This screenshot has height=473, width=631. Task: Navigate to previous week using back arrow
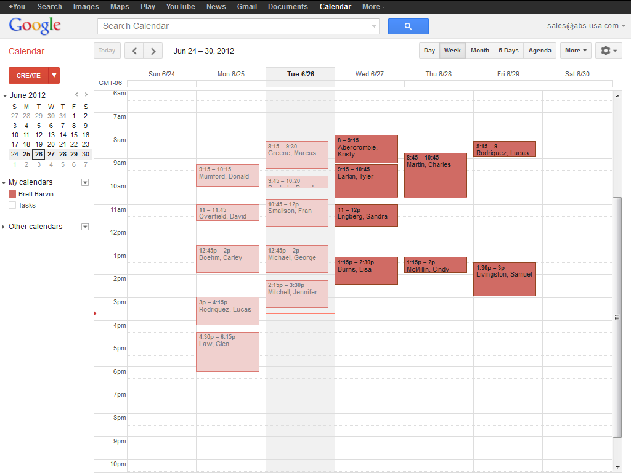point(134,51)
